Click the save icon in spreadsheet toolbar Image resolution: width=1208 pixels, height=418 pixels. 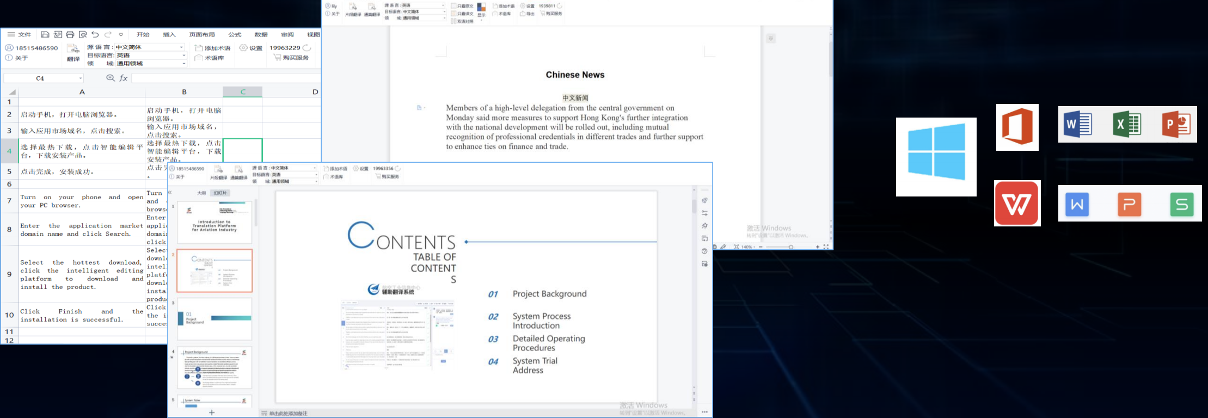pyautogui.click(x=45, y=34)
